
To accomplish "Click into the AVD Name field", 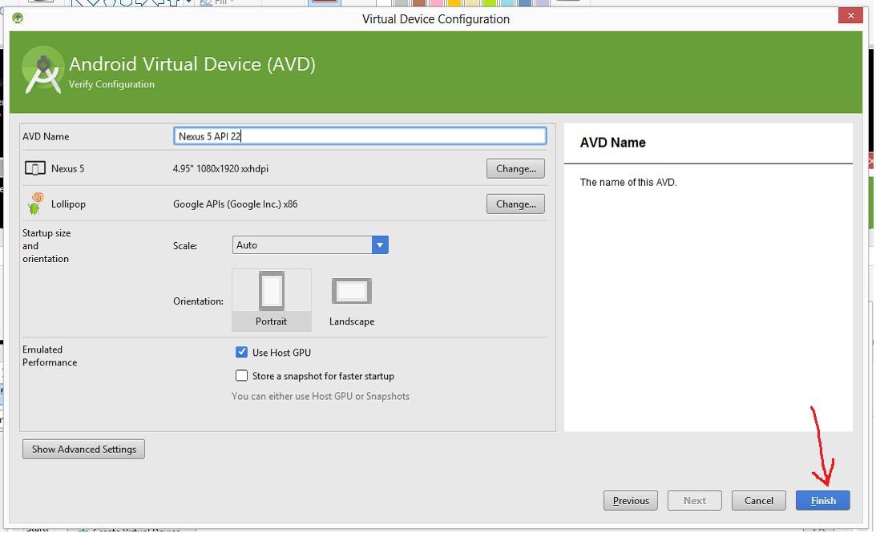I will [x=360, y=135].
